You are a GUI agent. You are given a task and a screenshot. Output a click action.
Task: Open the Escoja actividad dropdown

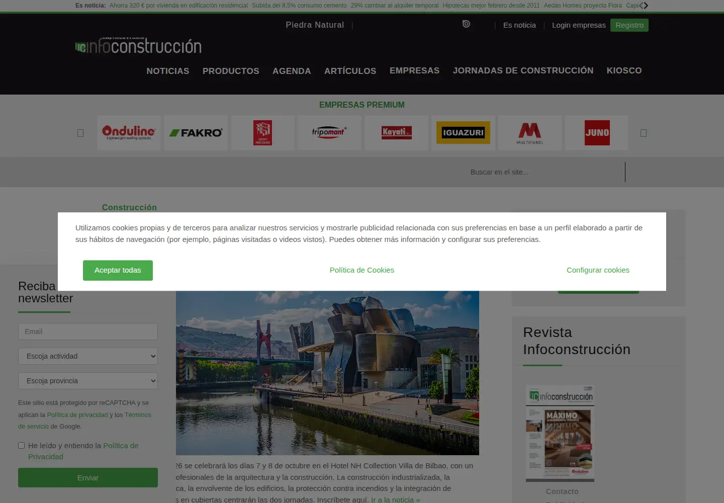point(88,356)
